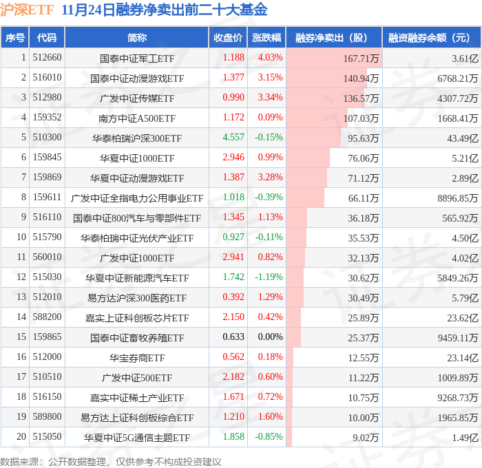
Task: Click the 简称 column header
Action: click(137, 38)
